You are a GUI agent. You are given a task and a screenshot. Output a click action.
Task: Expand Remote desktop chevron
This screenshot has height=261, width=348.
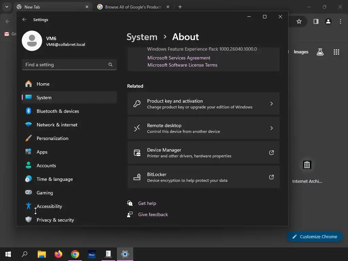(271, 128)
